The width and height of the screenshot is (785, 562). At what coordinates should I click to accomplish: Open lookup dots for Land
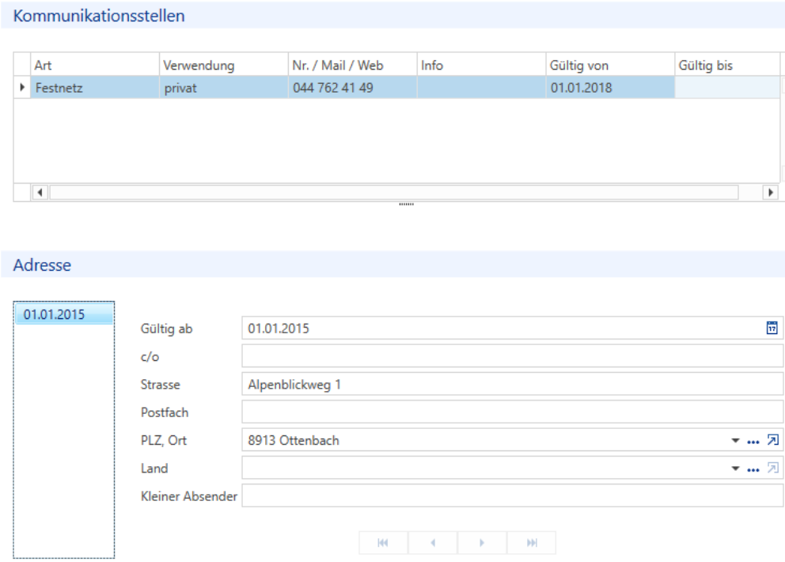(753, 469)
